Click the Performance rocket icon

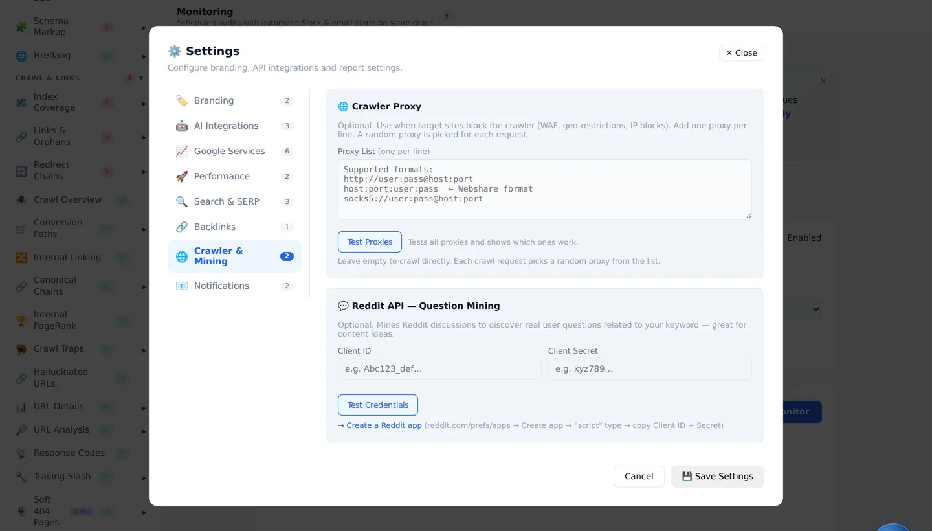182,176
